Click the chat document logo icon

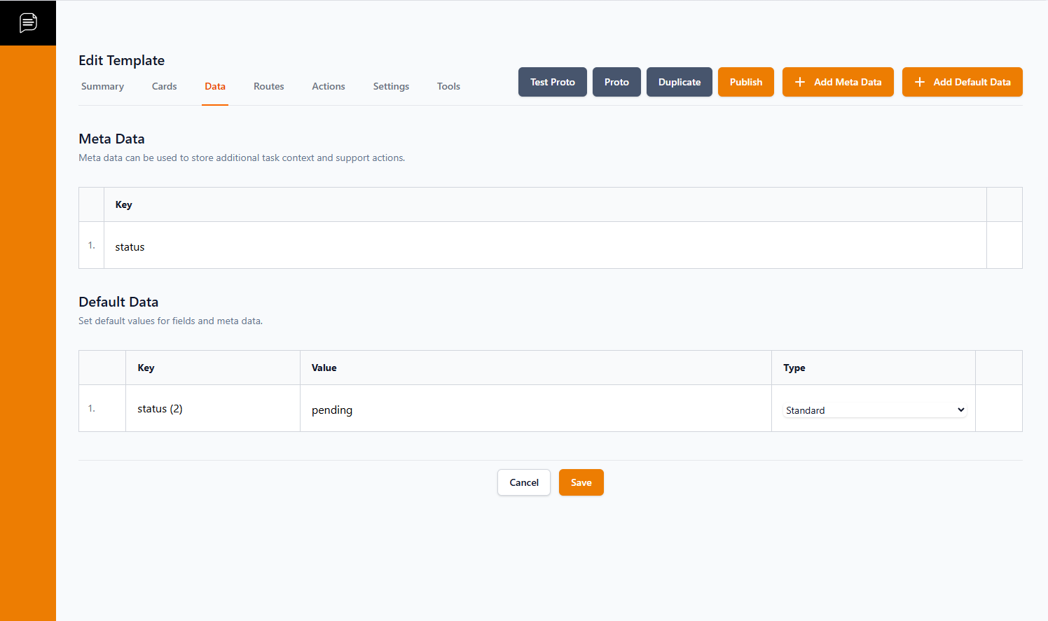(x=28, y=22)
